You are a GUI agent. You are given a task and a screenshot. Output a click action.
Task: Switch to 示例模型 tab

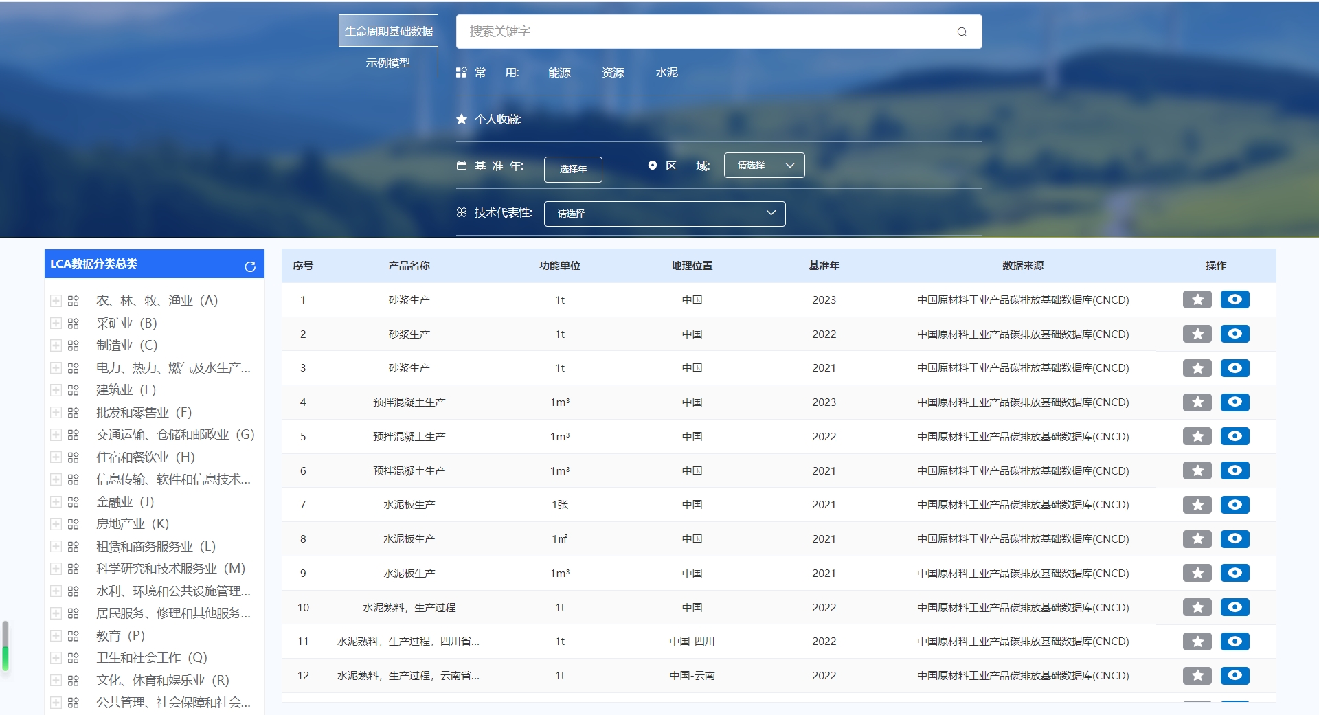(x=388, y=63)
